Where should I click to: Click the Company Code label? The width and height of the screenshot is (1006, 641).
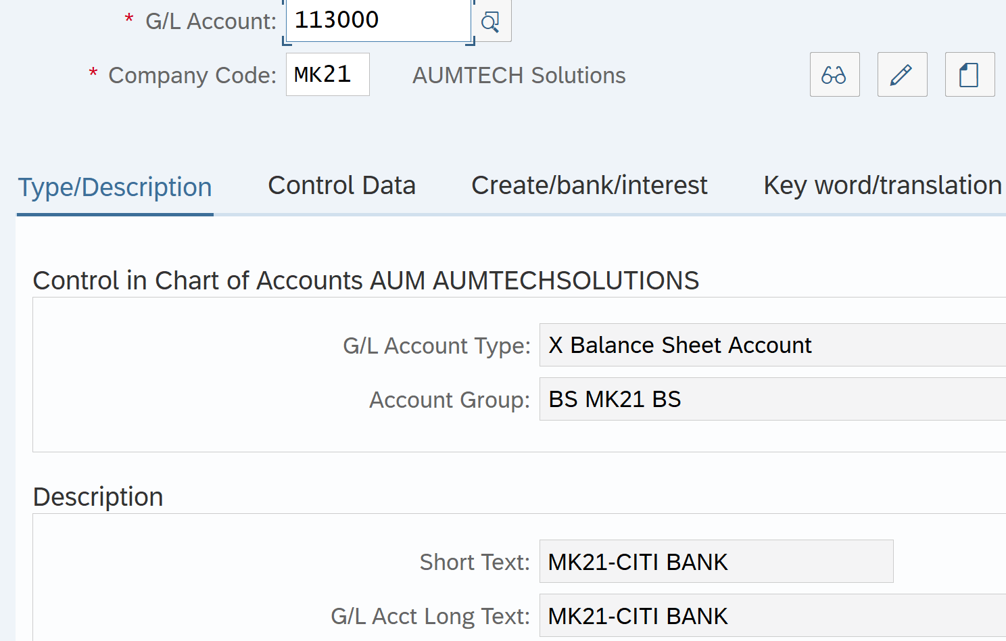click(192, 75)
